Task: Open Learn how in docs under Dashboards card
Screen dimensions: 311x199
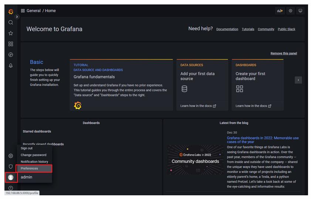Action: tap(253, 106)
